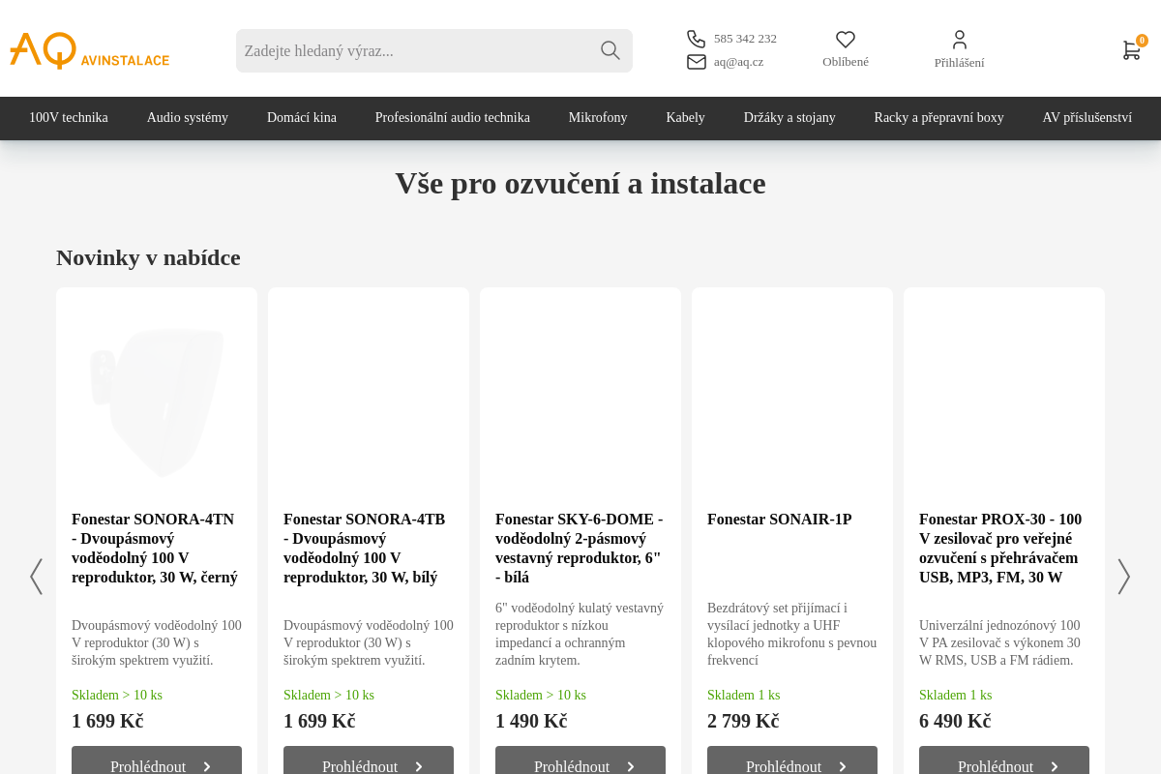
Task: Click the magnifier search icon
Action: pos(610,50)
